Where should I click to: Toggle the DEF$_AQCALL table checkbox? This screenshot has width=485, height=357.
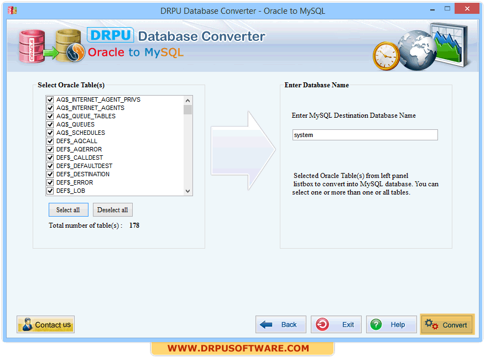click(50, 141)
